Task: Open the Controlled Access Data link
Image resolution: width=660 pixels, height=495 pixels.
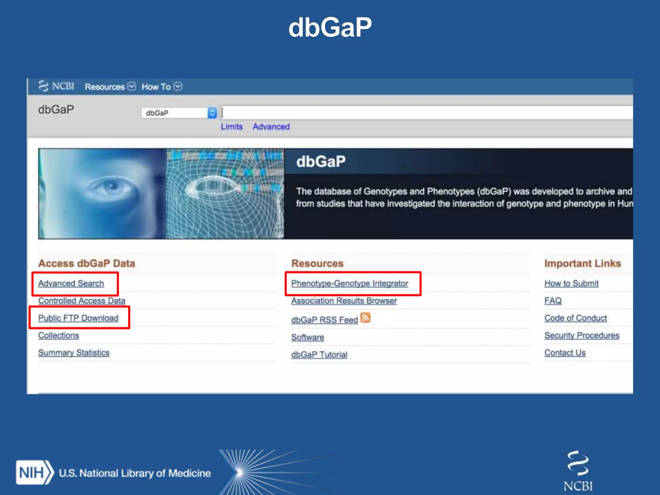Action: click(x=82, y=301)
